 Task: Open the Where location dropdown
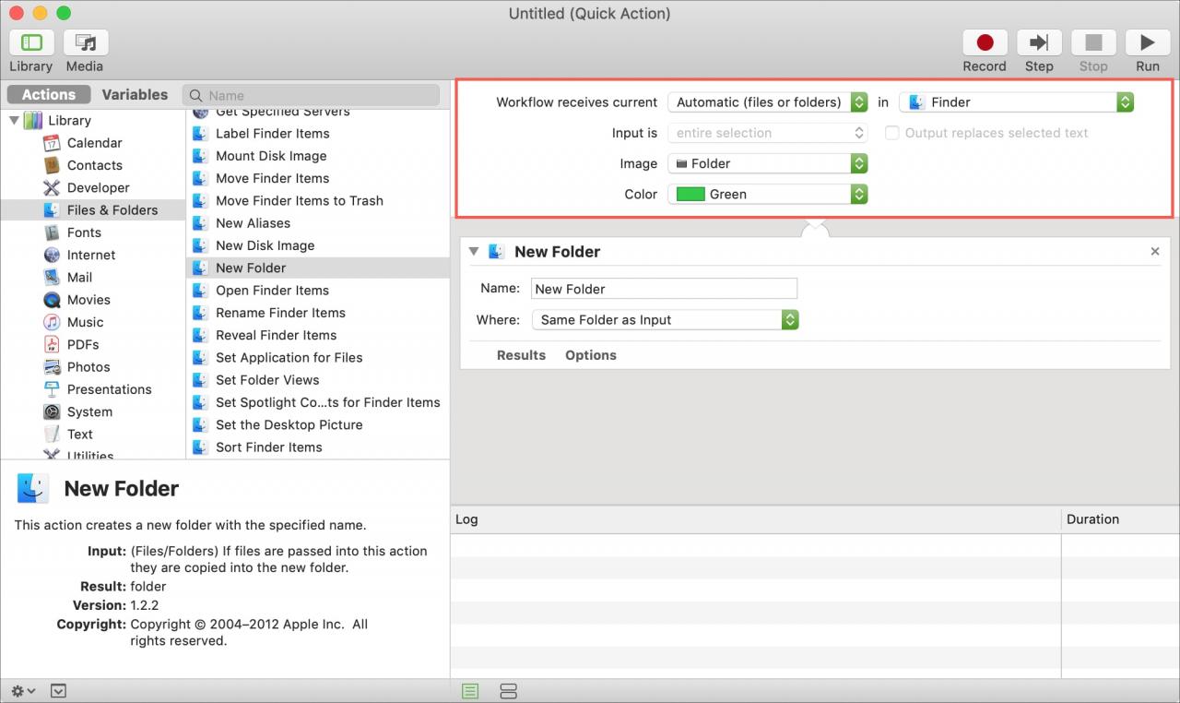coord(666,320)
